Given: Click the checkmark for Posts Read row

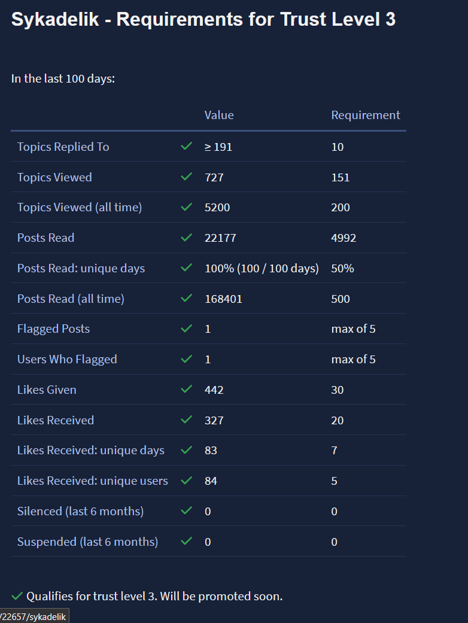Looking at the screenshot, I should (x=187, y=238).
